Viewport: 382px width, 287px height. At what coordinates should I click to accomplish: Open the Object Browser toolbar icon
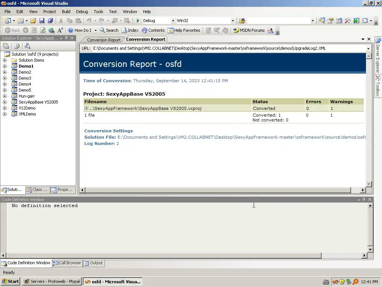click(339, 21)
